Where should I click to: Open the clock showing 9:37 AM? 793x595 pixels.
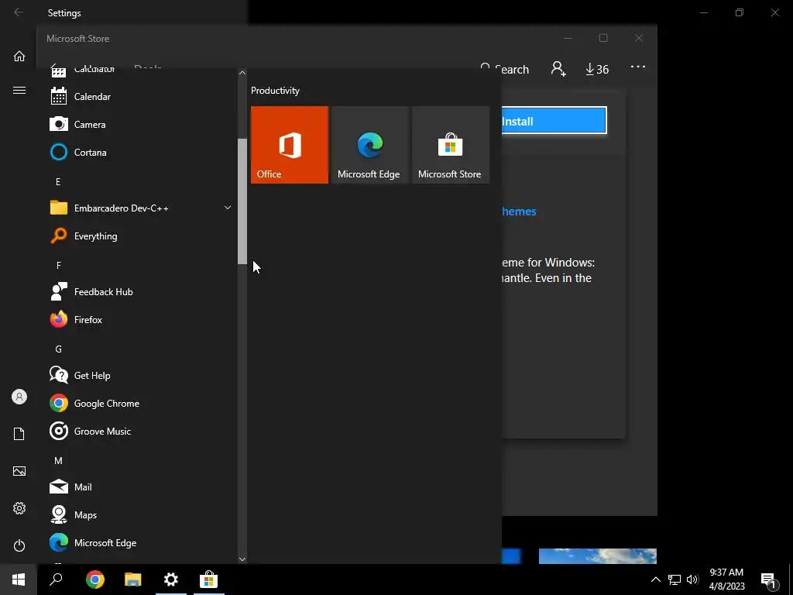point(726,580)
